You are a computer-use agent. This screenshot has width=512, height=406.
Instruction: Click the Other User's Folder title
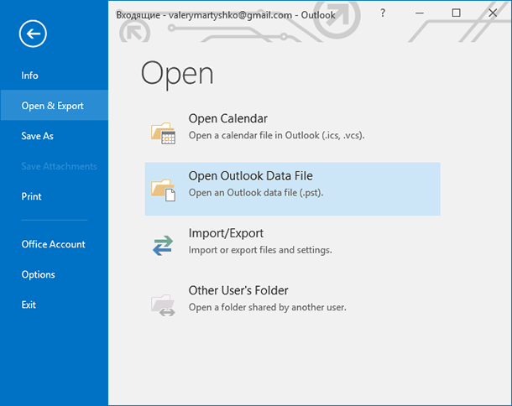[x=238, y=290]
